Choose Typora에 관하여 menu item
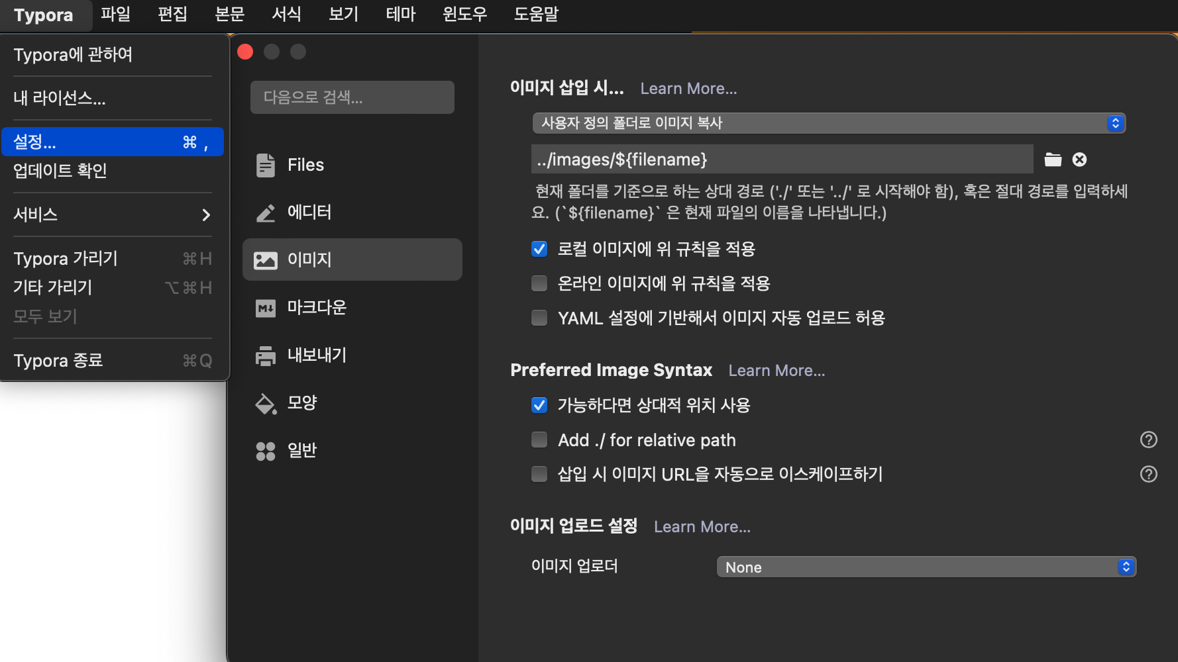The image size is (1178, 662). pyautogui.click(x=112, y=54)
